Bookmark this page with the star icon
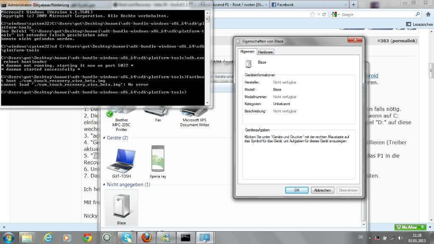The width and height of the screenshot is (434, 244). [x=312, y=14]
